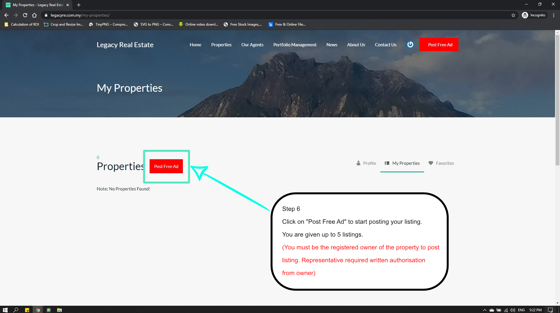Open Sticky Notes from taskbar
Screen dimensions: 560x313
27,310
